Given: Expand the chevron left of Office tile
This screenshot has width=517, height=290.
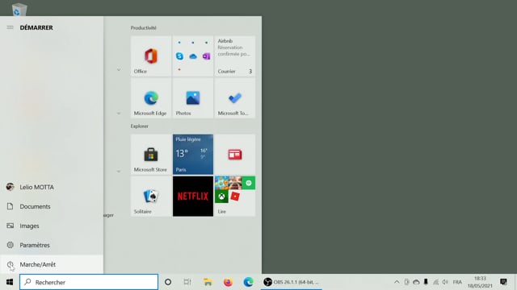Looking at the screenshot, I should tap(119, 70).
